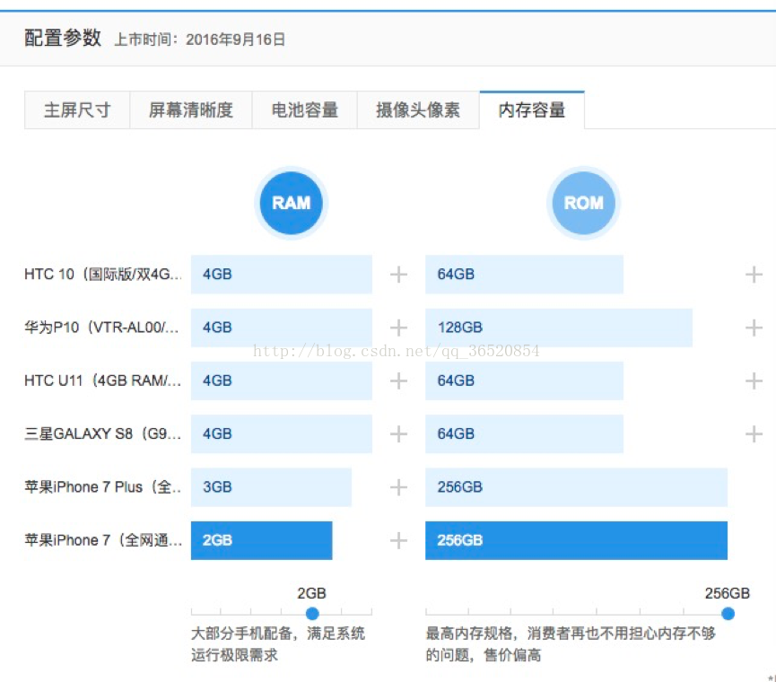Switch to the 主屏尺寸 tab
The width and height of the screenshot is (776, 682).
(x=77, y=109)
